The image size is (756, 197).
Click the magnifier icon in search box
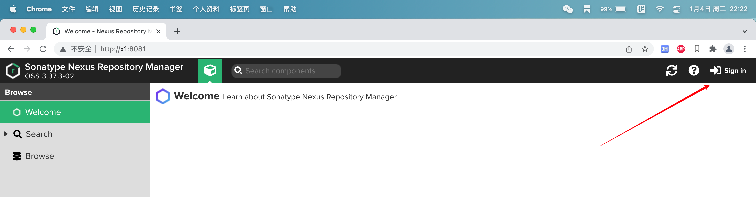(238, 71)
